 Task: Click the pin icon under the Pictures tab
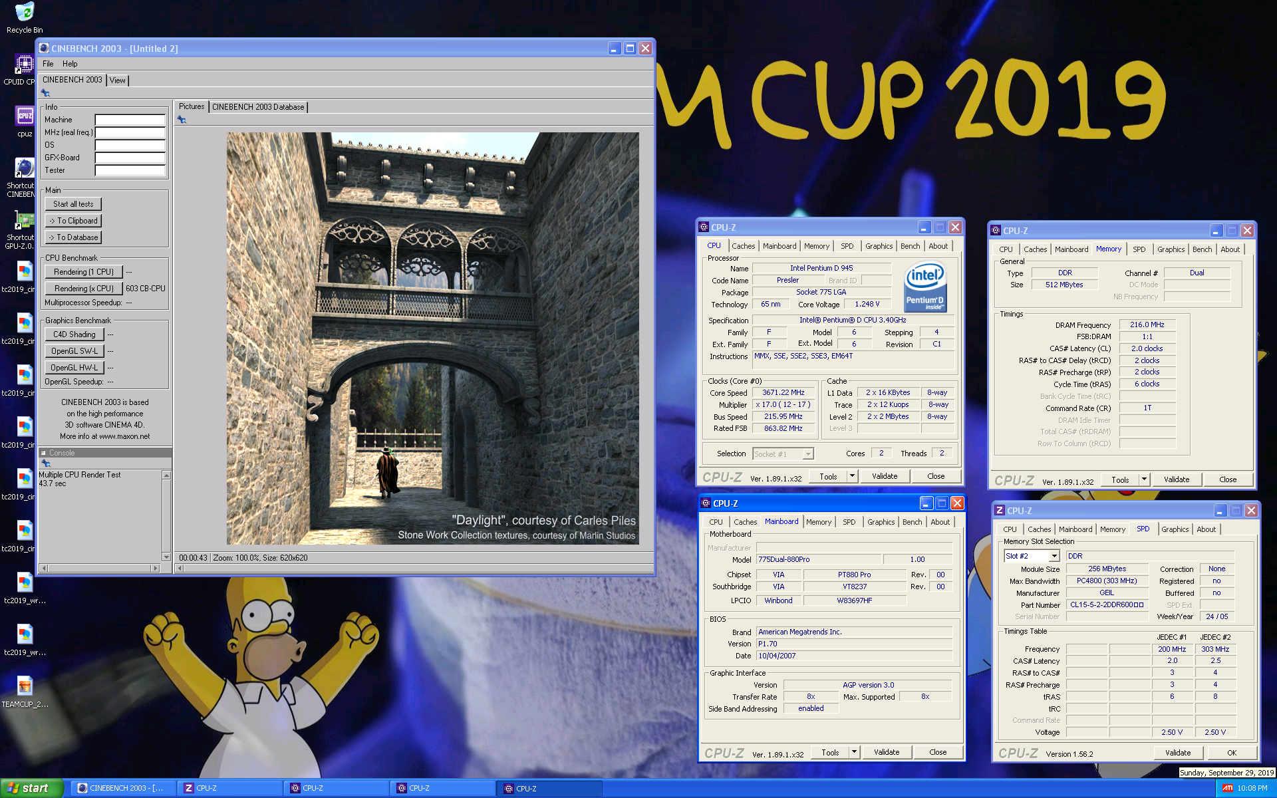pos(182,120)
